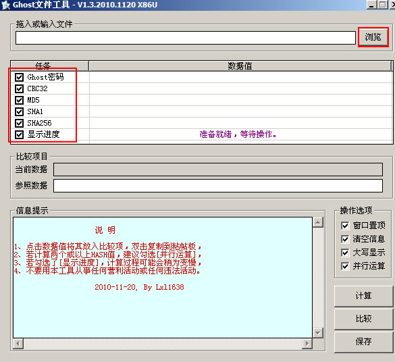Uncheck the SHA256 checkbox
Image resolution: width=395 pixels, height=362 pixels.
(19, 123)
